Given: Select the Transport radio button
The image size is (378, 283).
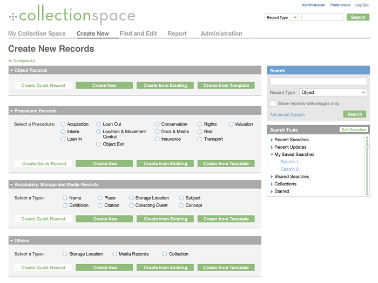Looking at the screenshot, I should [x=200, y=139].
